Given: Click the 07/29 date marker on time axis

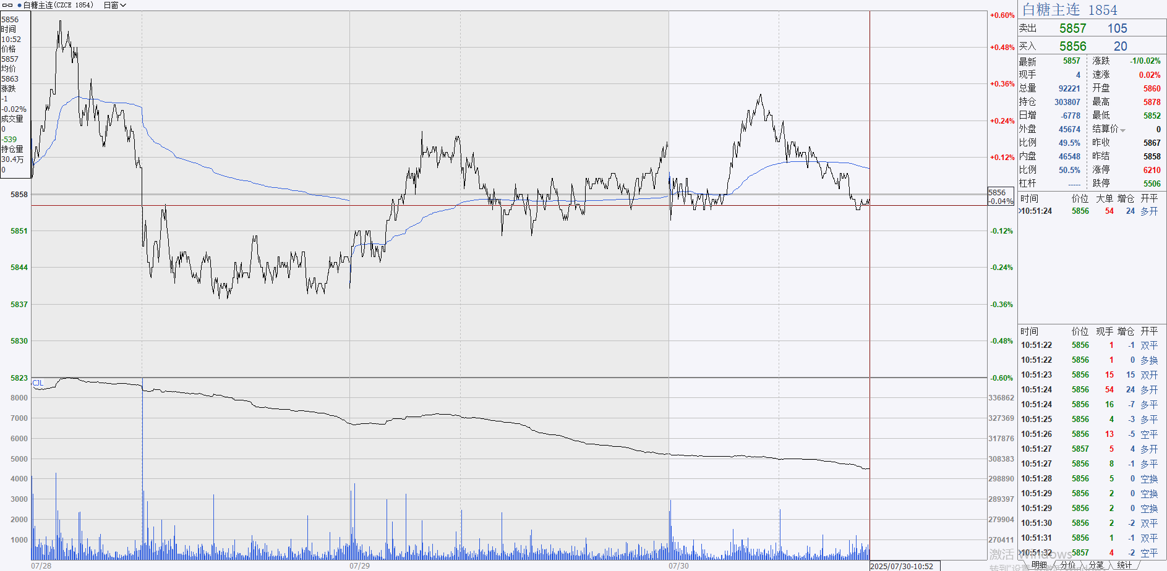Looking at the screenshot, I should [x=359, y=565].
